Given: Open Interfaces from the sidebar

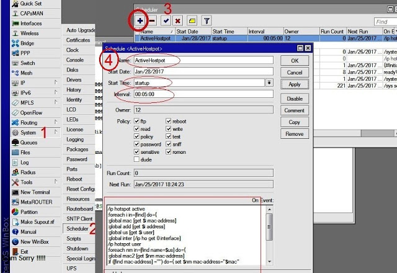Looking at the screenshot, I should [30, 23].
